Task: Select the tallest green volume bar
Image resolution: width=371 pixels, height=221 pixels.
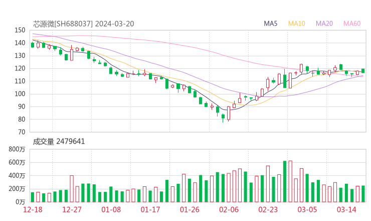Action: (x=285, y=181)
